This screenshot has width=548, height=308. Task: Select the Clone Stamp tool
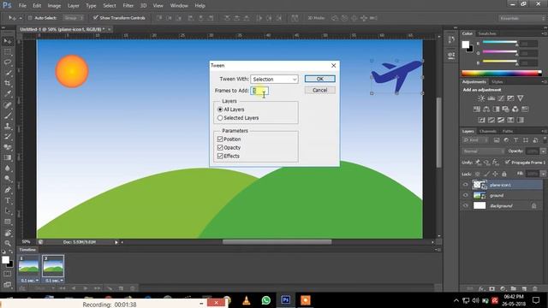click(x=8, y=126)
